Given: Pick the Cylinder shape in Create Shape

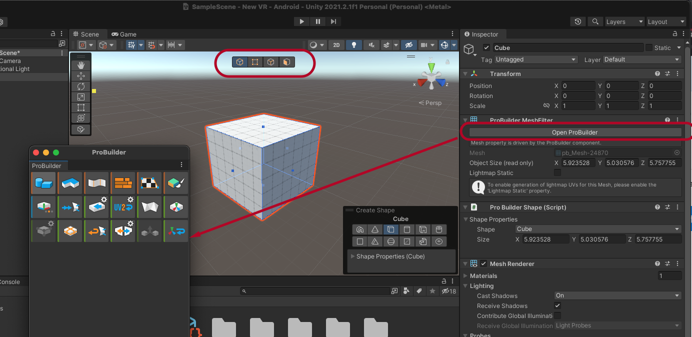Looking at the screenshot, I should pos(407,229).
